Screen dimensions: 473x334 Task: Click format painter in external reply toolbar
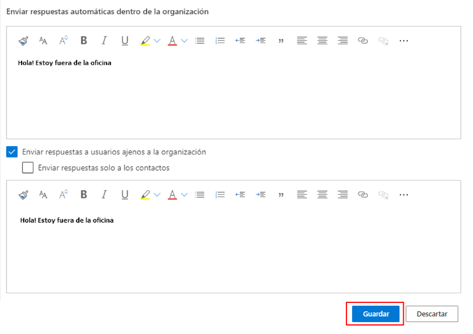[x=23, y=195]
